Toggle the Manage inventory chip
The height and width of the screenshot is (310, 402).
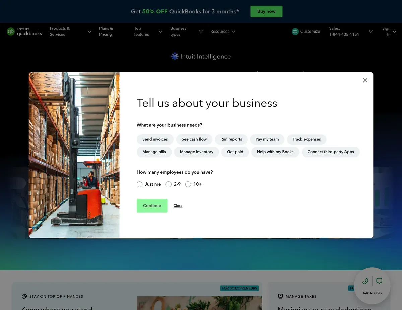coord(197,152)
